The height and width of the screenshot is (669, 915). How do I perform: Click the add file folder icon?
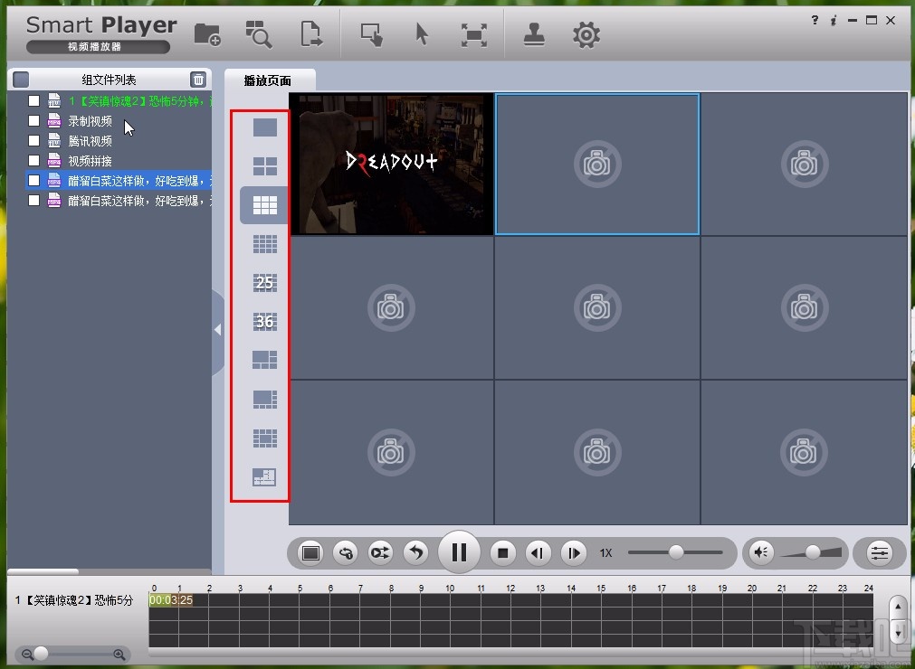pyautogui.click(x=207, y=34)
